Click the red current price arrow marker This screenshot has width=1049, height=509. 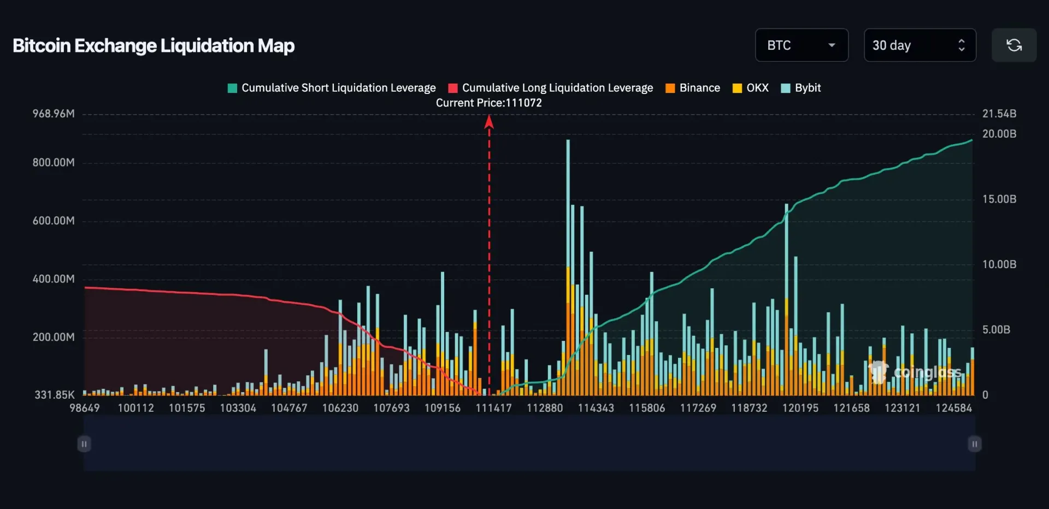(489, 122)
